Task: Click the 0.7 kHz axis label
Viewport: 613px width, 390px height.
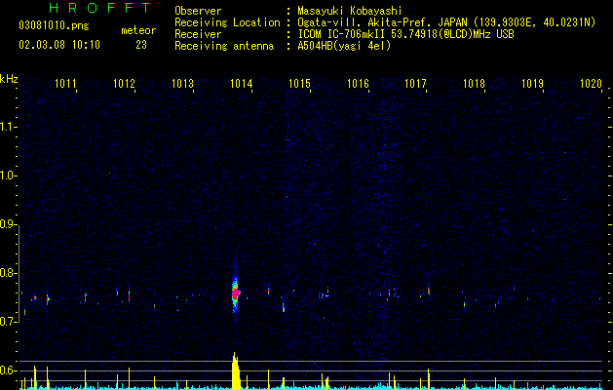Action: tap(9, 322)
